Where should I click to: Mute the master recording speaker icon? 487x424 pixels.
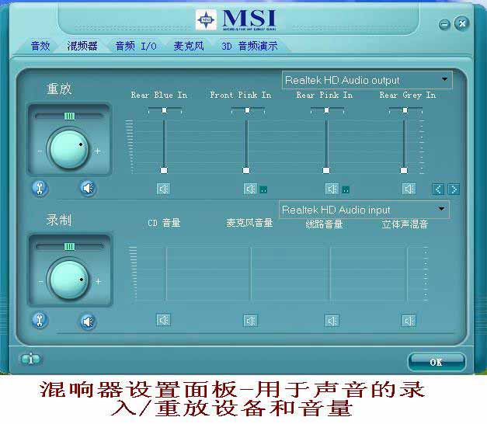[89, 321]
